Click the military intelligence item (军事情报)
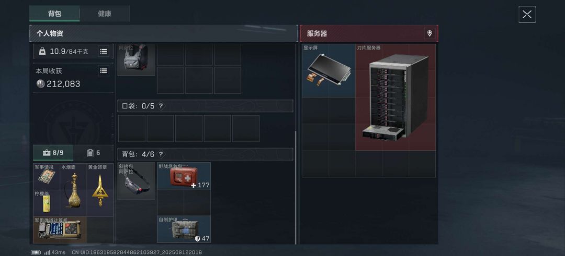Screen dimensions: 565x256 [47, 177]
